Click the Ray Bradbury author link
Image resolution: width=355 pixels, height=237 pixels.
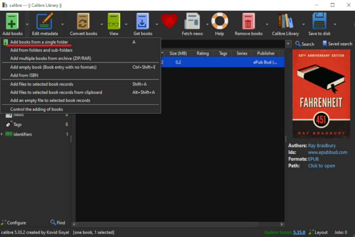click(x=322, y=145)
